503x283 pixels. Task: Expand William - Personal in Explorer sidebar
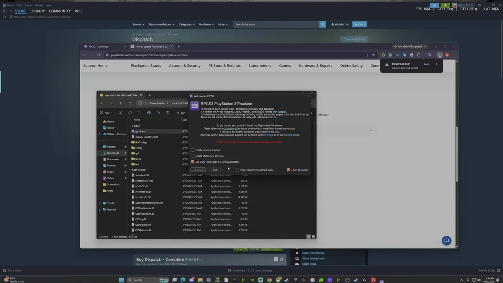pyautogui.click(x=100, y=134)
